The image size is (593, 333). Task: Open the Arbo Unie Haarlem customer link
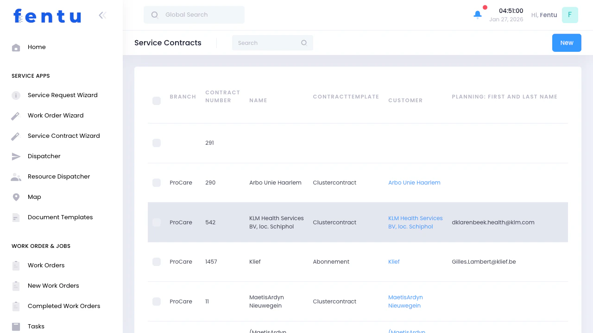click(414, 183)
